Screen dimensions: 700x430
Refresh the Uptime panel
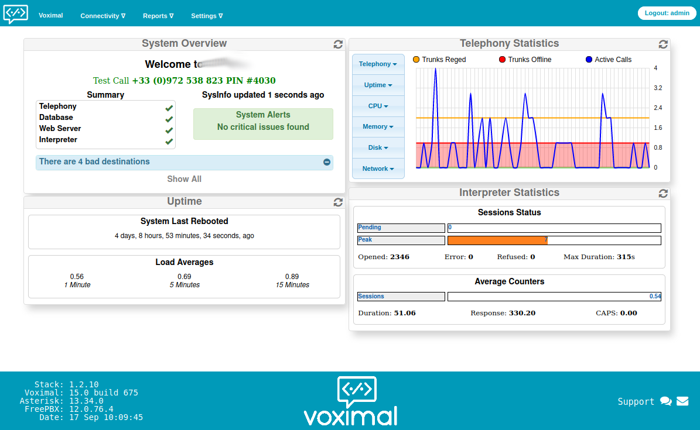338,202
